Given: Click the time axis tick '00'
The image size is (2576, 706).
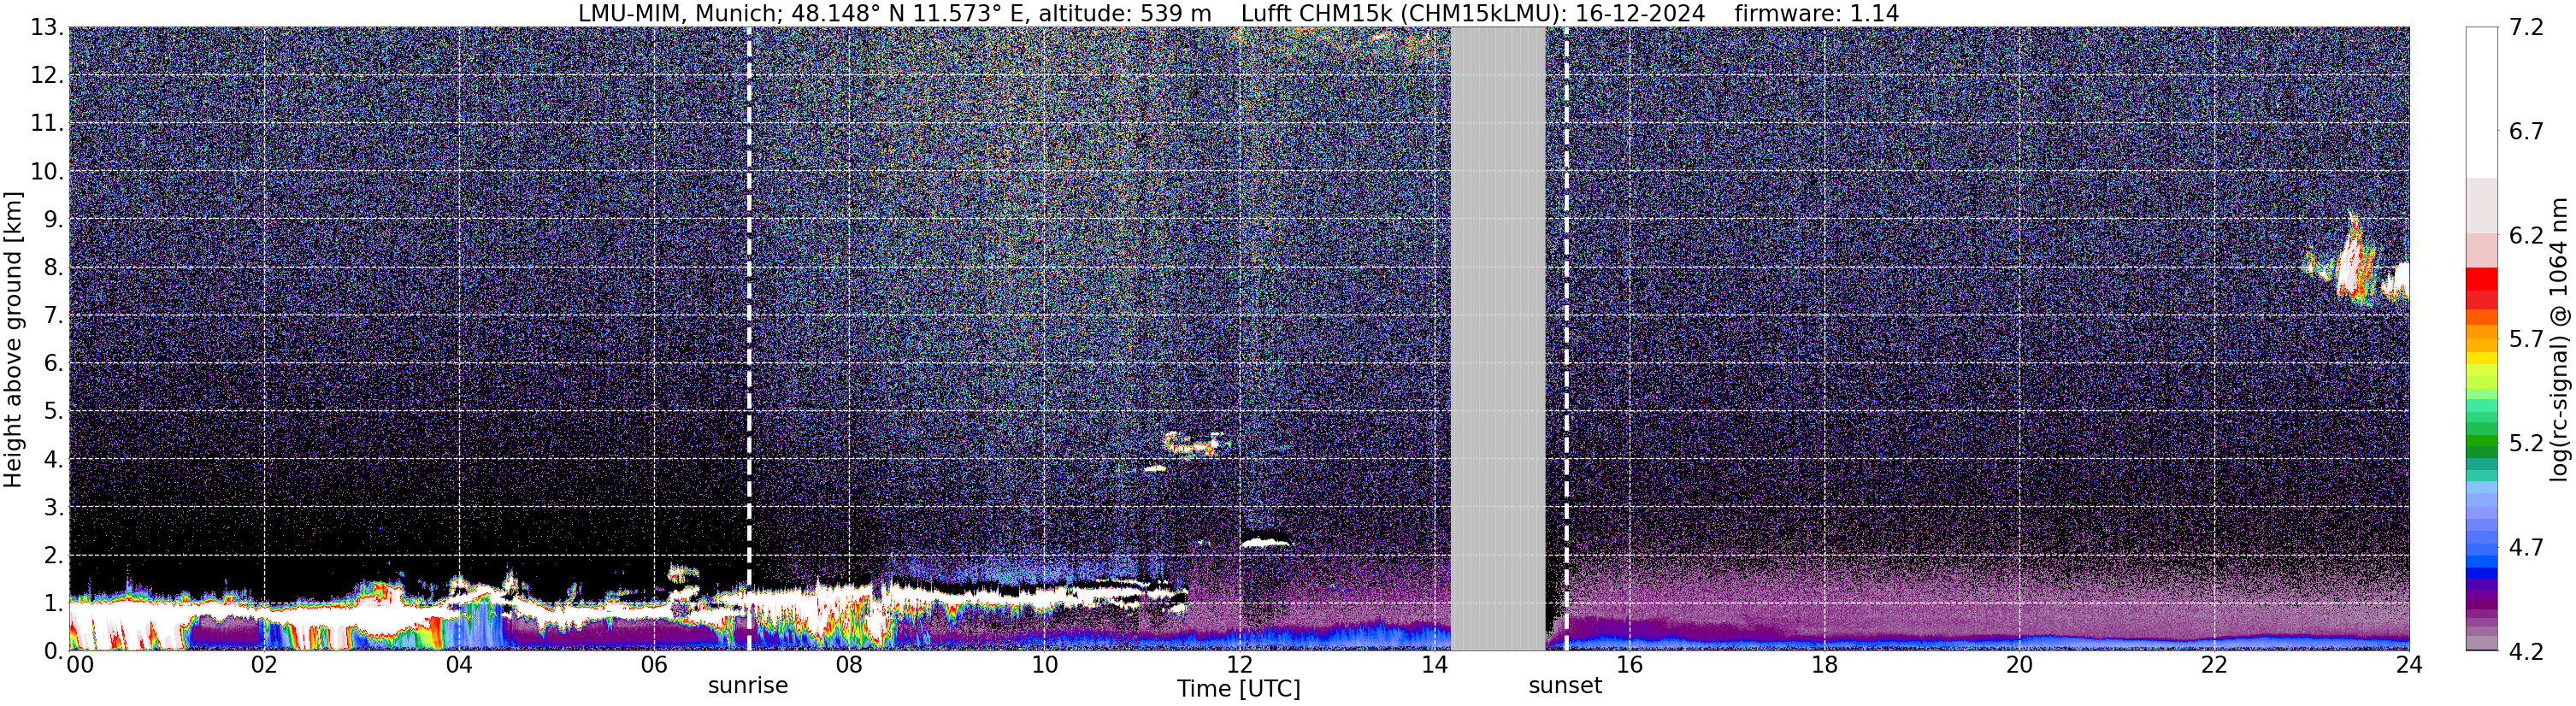Looking at the screenshot, I should [x=80, y=665].
